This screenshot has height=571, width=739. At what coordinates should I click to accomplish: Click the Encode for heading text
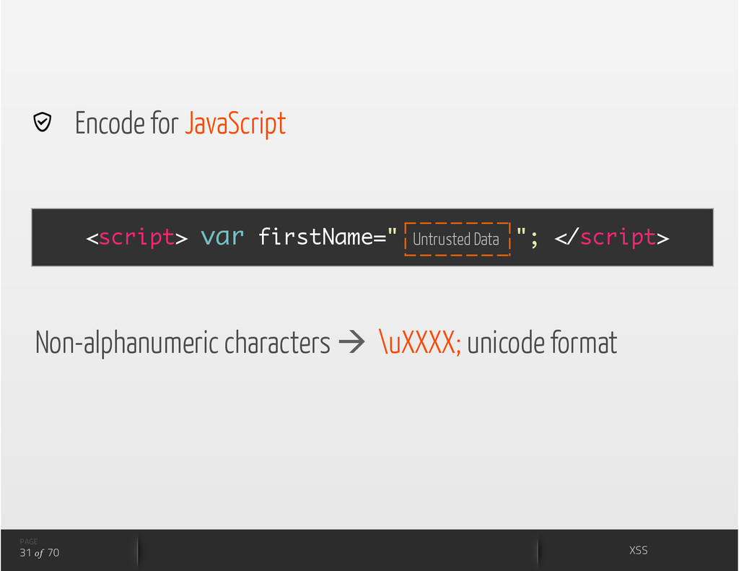[126, 123]
